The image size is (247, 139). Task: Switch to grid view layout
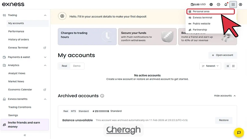(233, 66)
